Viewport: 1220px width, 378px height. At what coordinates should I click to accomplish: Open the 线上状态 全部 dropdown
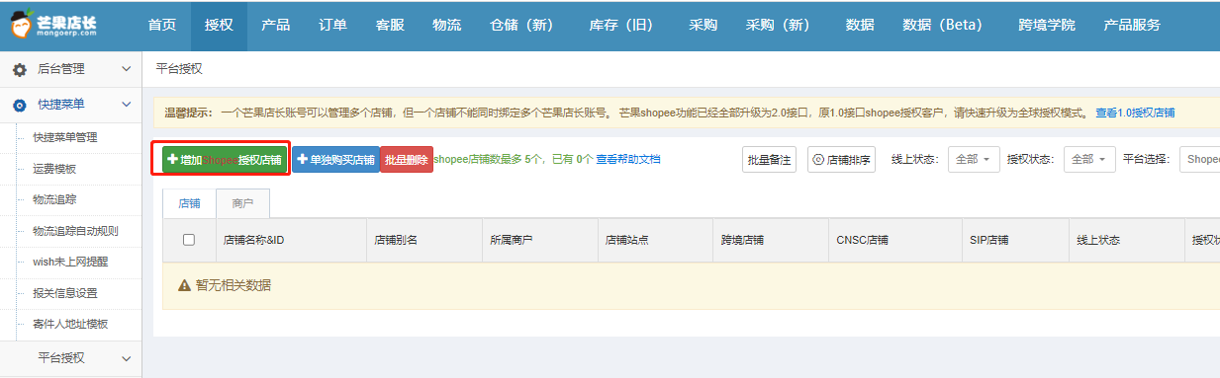click(x=974, y=159)
